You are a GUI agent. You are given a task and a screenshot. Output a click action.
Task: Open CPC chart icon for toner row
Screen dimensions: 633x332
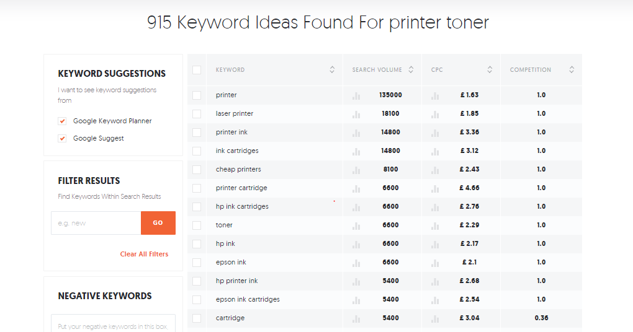coord(435,225)
